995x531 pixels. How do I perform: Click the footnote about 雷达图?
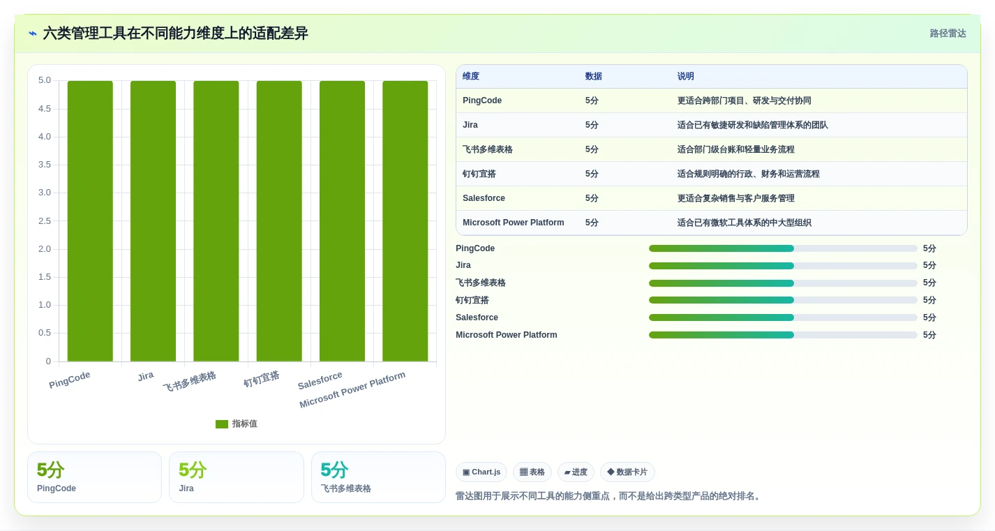coord(609,496)
